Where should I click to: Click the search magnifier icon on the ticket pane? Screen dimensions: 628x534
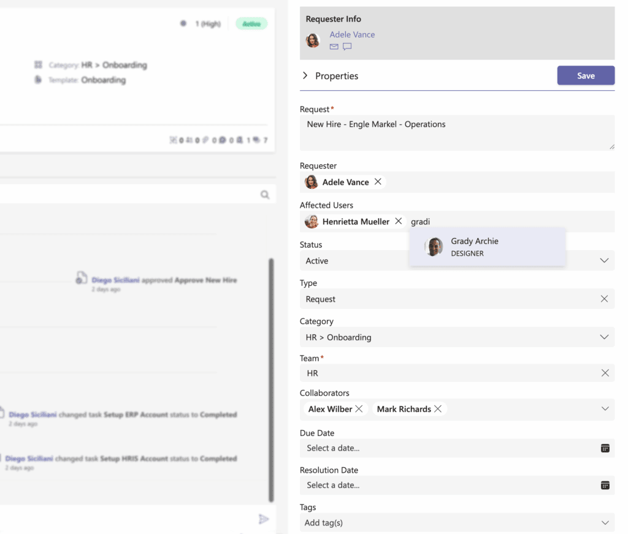click(265, 194)
